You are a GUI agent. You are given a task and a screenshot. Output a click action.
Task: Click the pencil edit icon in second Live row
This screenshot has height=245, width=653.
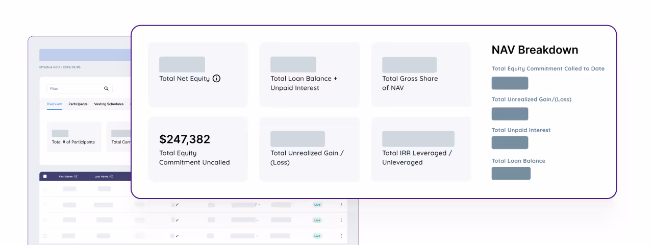(x=178, y=220)
